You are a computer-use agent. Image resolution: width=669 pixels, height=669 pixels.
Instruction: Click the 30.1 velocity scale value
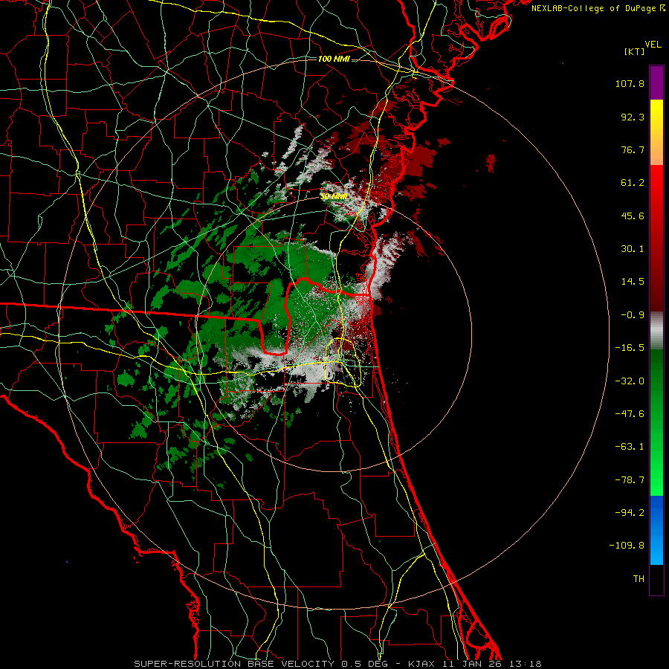(633, 249)
